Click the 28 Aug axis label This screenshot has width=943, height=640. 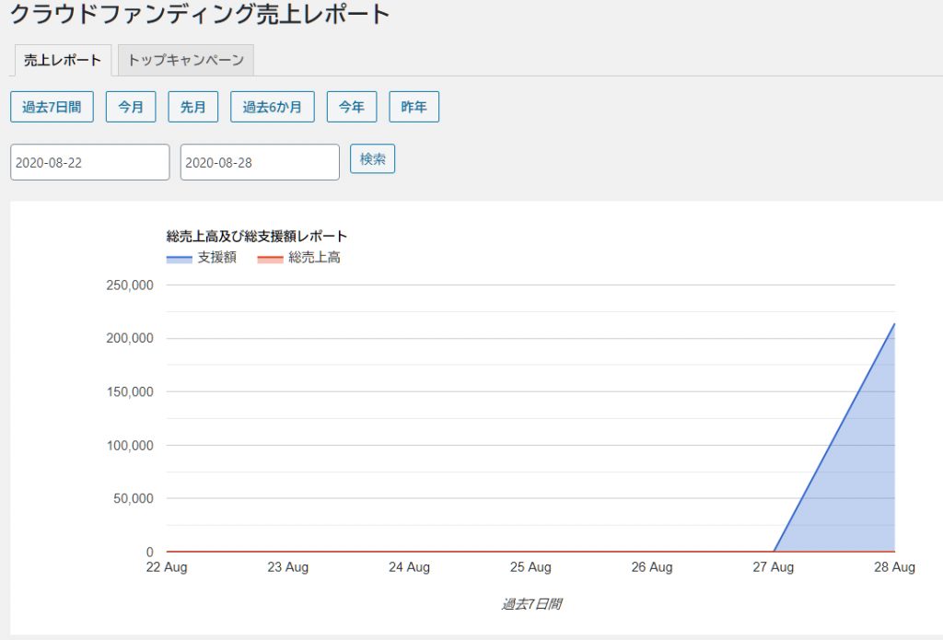895,567
